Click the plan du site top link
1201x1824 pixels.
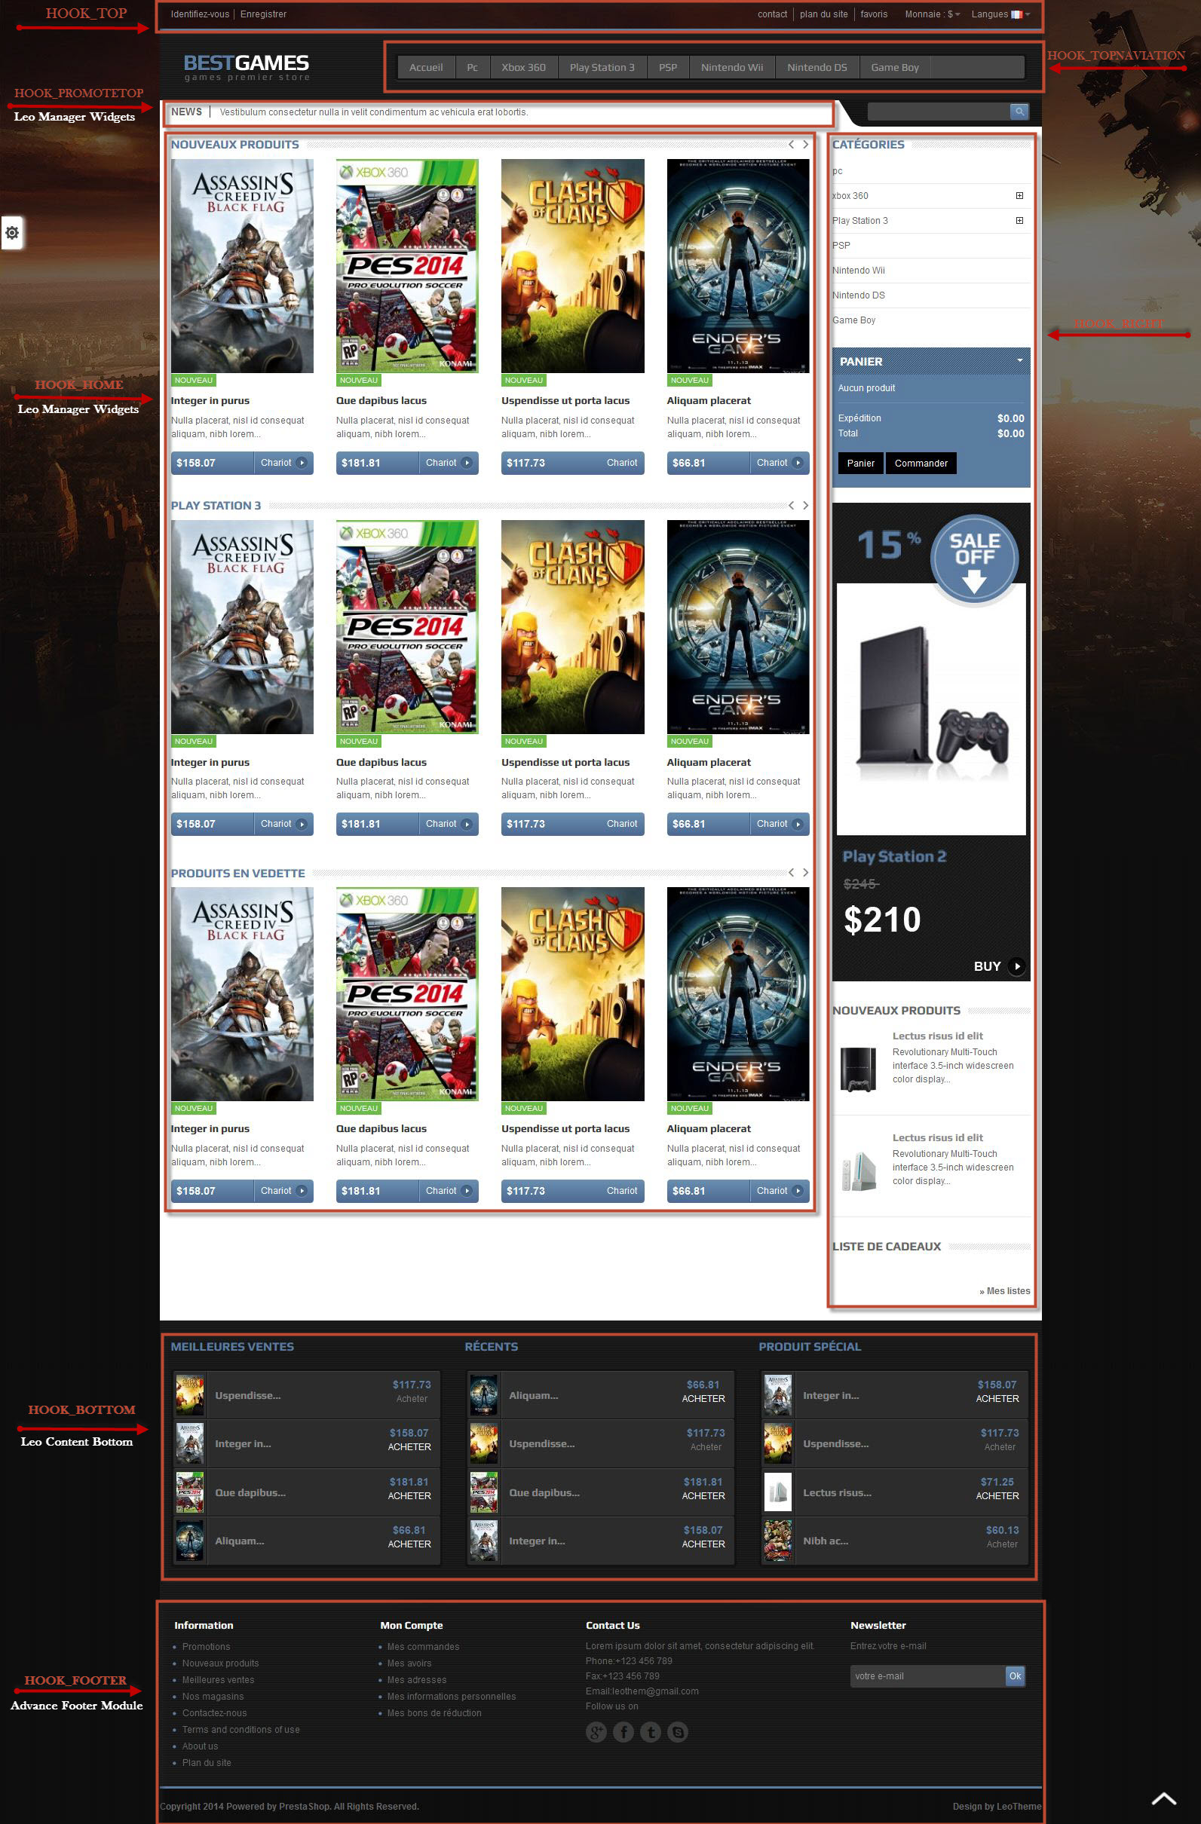point(823,14)
